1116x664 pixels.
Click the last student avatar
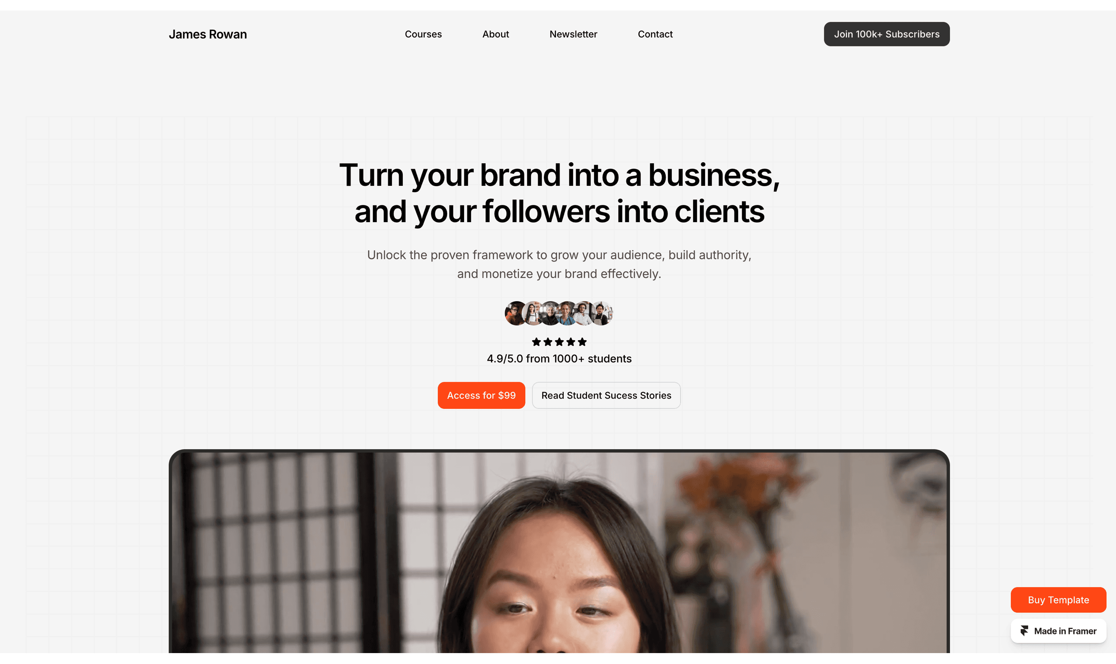[601, 313]
